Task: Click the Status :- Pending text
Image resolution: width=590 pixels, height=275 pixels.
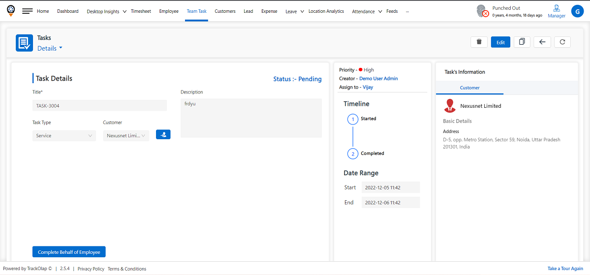Action: click(x=297, y=79)
